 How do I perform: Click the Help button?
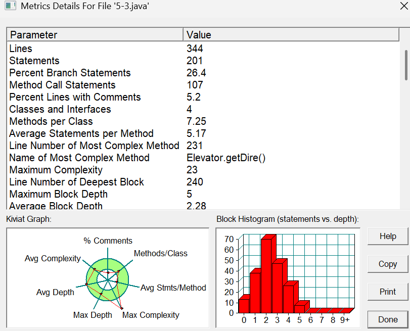coord(388,236)
